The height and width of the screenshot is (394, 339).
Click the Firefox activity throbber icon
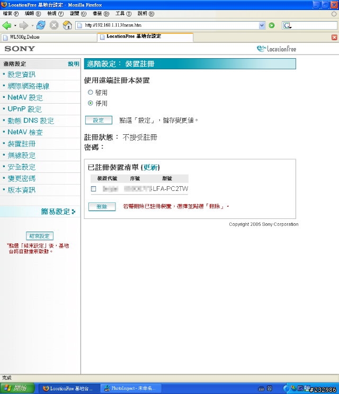[x=334, y=14]
